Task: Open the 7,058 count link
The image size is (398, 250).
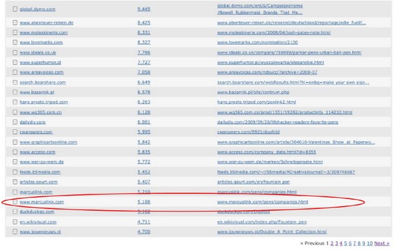Action: point(144,72)
